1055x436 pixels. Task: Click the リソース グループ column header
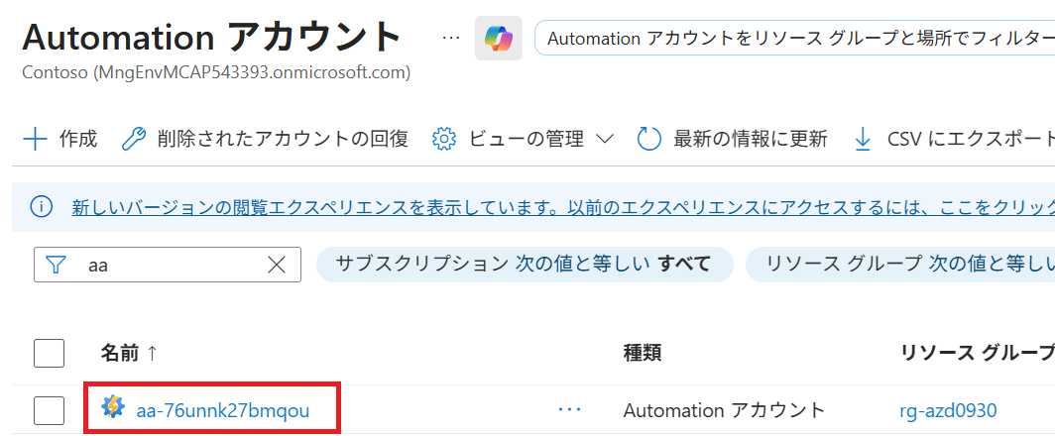point(977,353)
